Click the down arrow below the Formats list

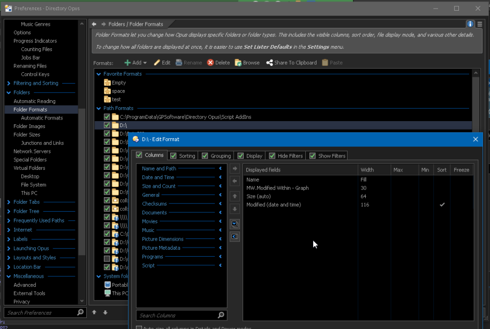pos(105,312)
